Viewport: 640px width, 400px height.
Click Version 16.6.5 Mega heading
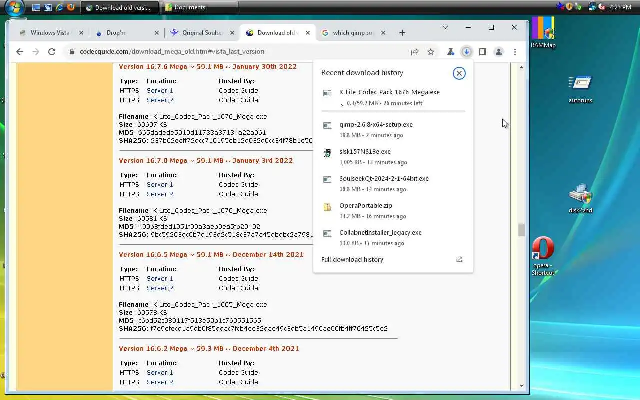coord(211,255)
